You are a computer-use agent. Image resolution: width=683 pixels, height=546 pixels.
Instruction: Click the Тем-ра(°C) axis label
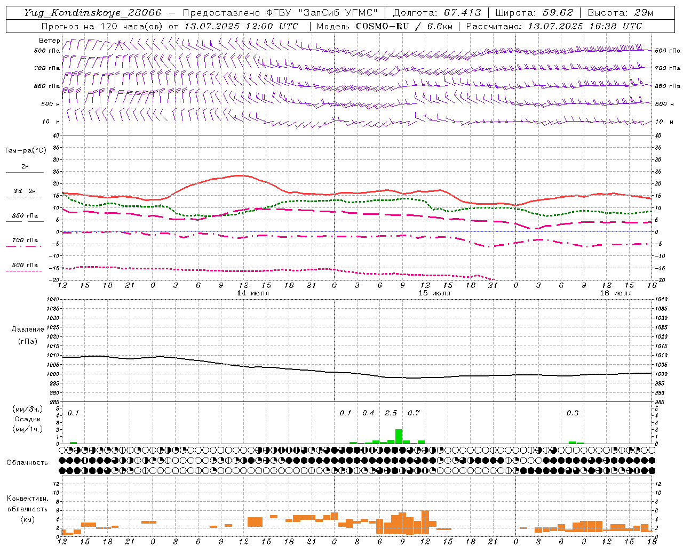25,151
